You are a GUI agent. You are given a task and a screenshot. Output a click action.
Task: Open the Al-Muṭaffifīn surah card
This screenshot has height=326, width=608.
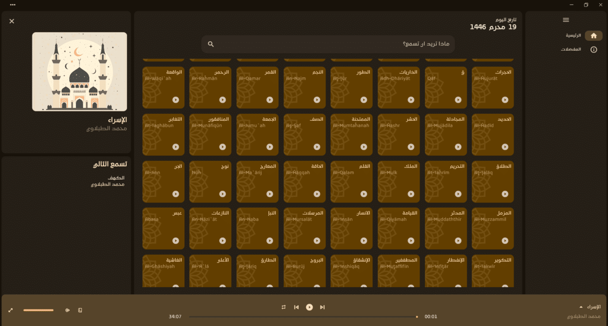(x=399, y=272)
